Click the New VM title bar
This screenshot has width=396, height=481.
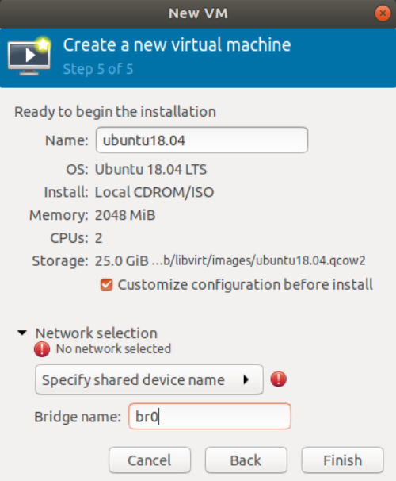198,13
